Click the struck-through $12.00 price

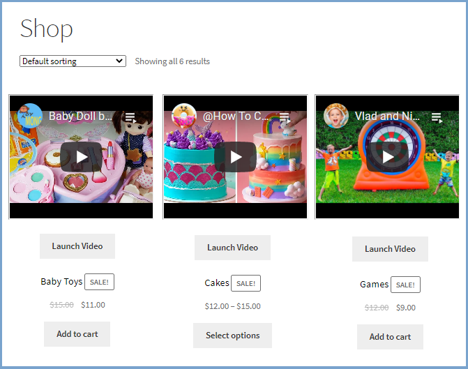[x=377, y=308]
